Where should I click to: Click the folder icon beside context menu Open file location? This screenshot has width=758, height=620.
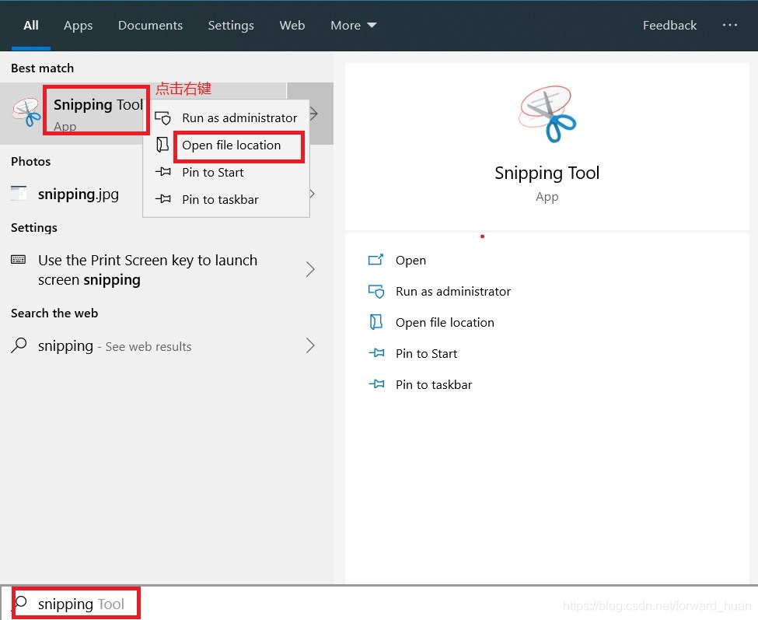[x=163, y=145]
